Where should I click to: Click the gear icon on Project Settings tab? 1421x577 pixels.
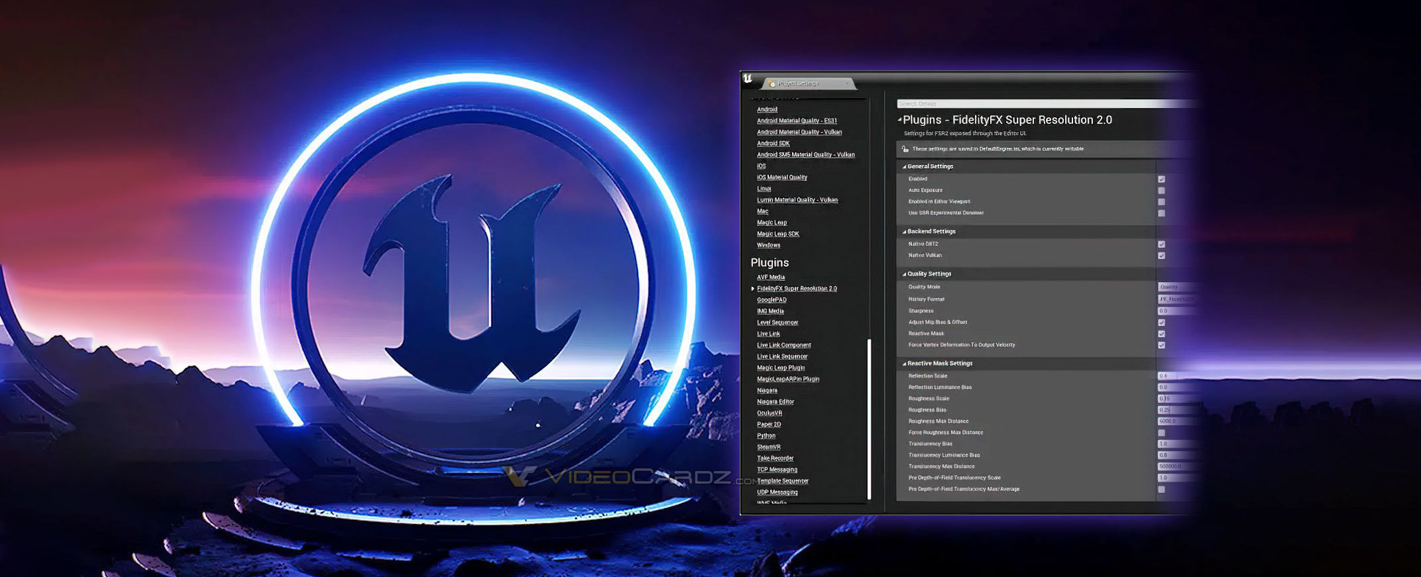(772, 84)
